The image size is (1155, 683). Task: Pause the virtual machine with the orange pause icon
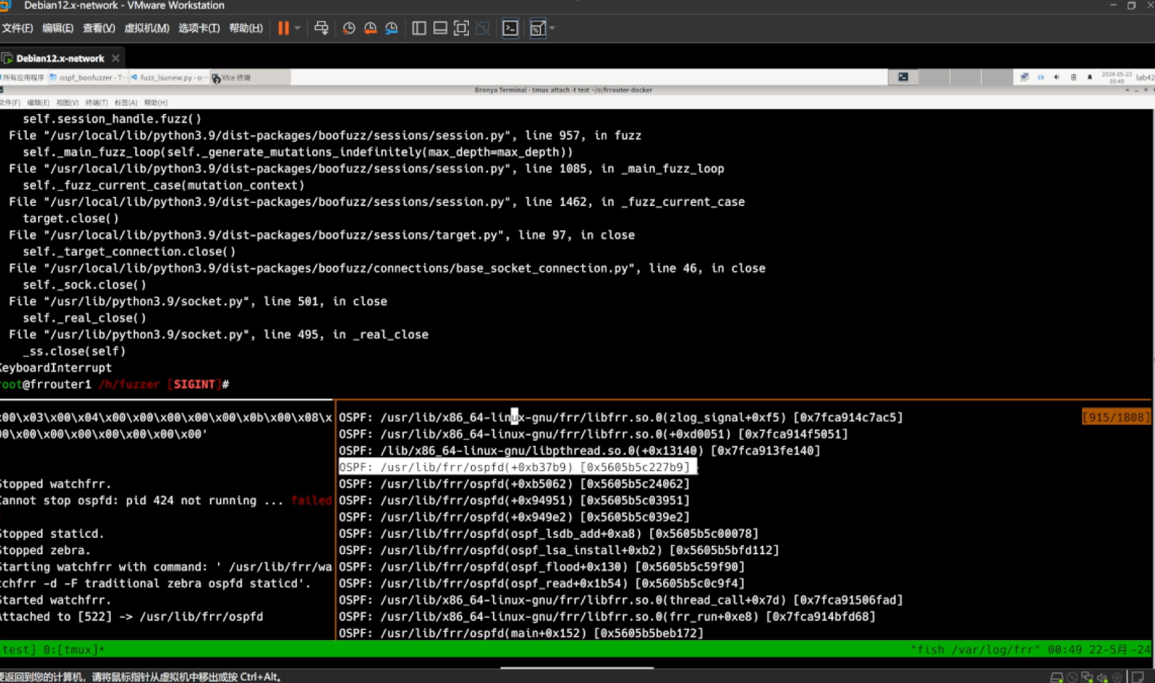pos(283,28)
